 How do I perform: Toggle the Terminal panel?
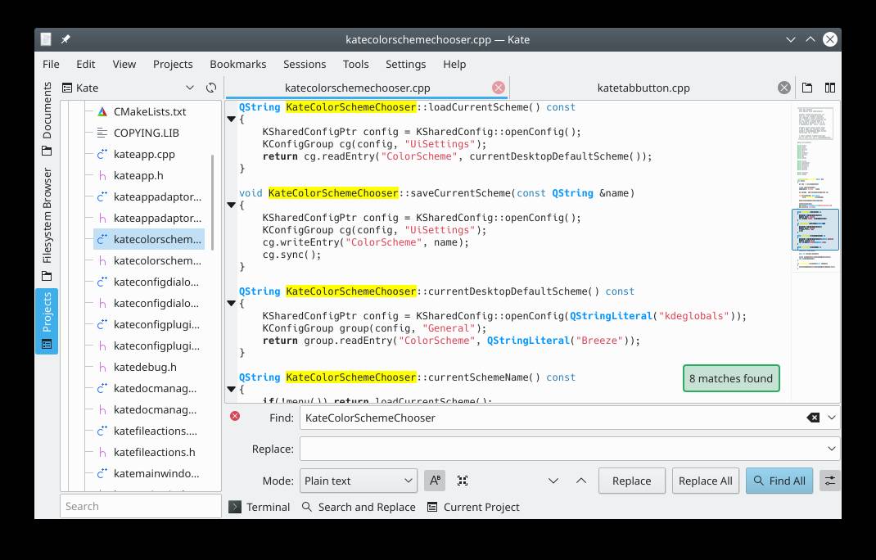point(259,507)
